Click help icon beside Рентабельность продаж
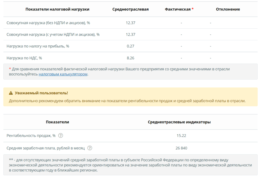Image resolution: width=261 pixels, height=177 pixels. (x=61, y=135)
